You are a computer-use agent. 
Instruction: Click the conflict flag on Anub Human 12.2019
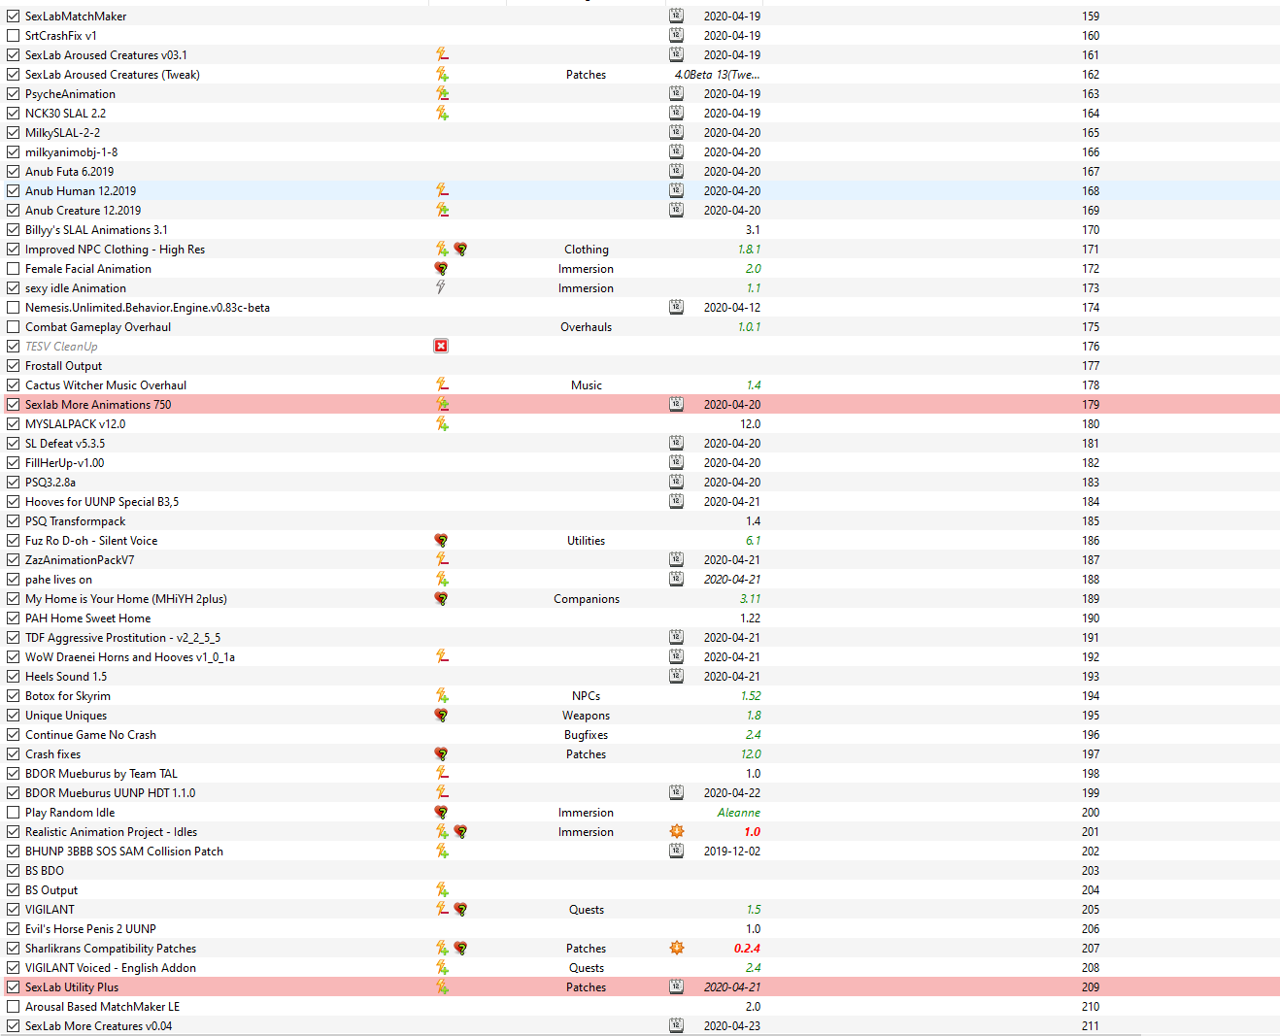click(442, 191)
